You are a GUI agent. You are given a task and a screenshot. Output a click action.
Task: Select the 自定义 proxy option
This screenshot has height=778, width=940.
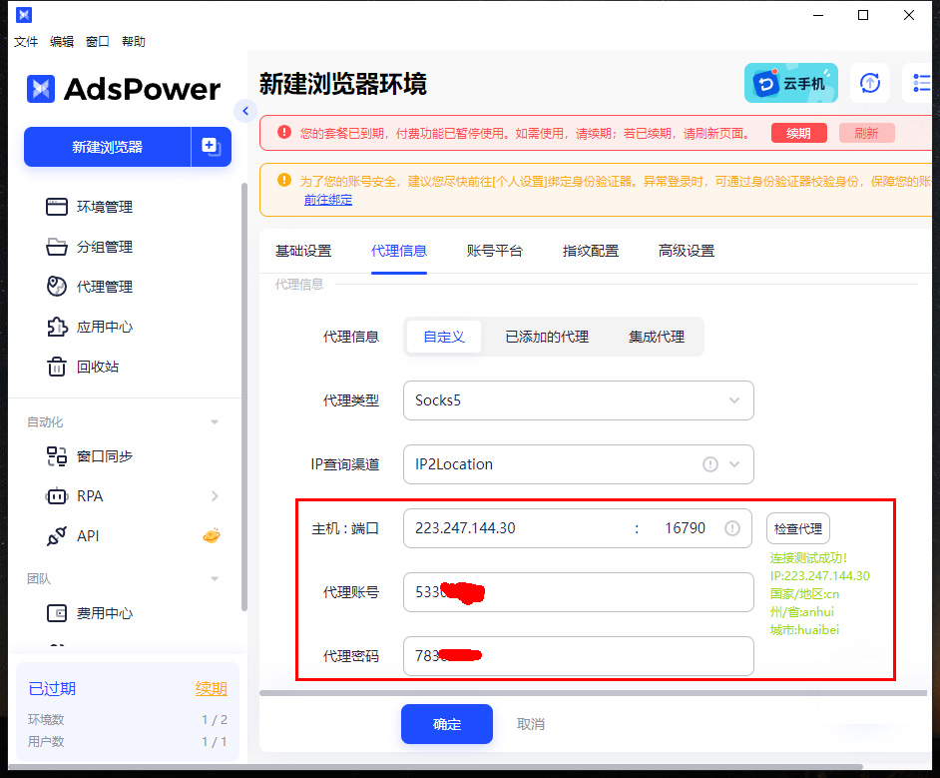pyautogui.click(x=444, y=337)
